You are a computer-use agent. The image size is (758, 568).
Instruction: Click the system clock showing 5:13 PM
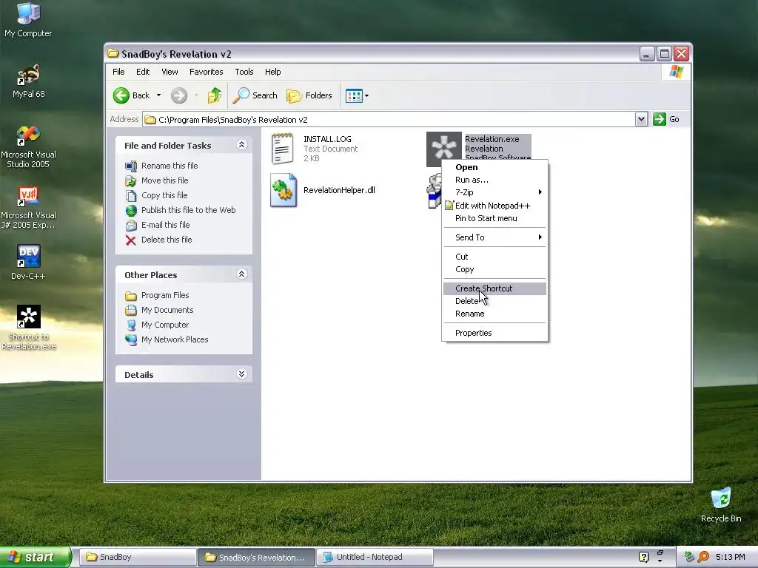730,557
